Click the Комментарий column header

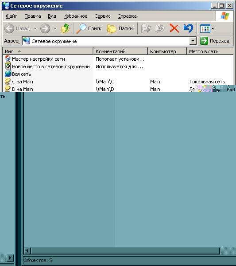tap(120, 51)
